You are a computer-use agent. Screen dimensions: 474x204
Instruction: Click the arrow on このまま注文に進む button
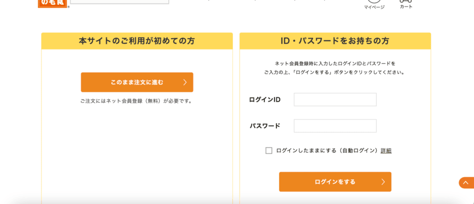[185, 82]
